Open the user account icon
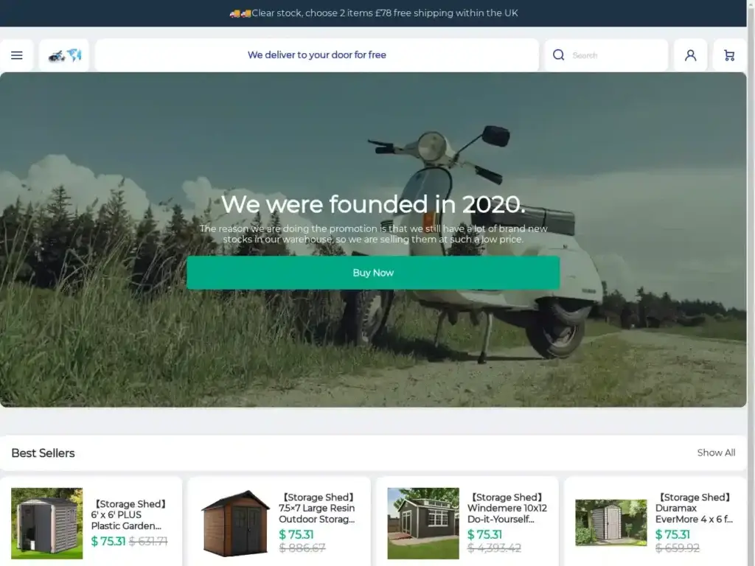 [690, 55]
